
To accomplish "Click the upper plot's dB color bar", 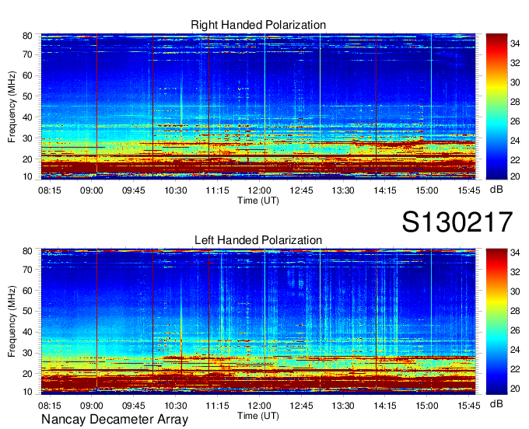I will pyautogui.click(x=496, y=106).
